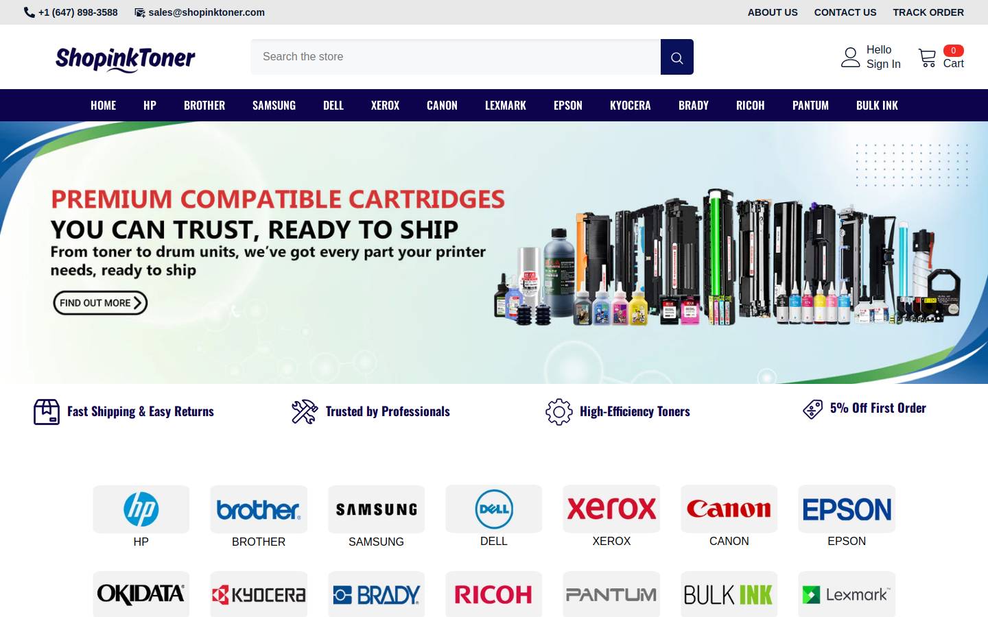The image size is (988, 617).
Task: Open the CANON menu item
Action: pos(443,105)
